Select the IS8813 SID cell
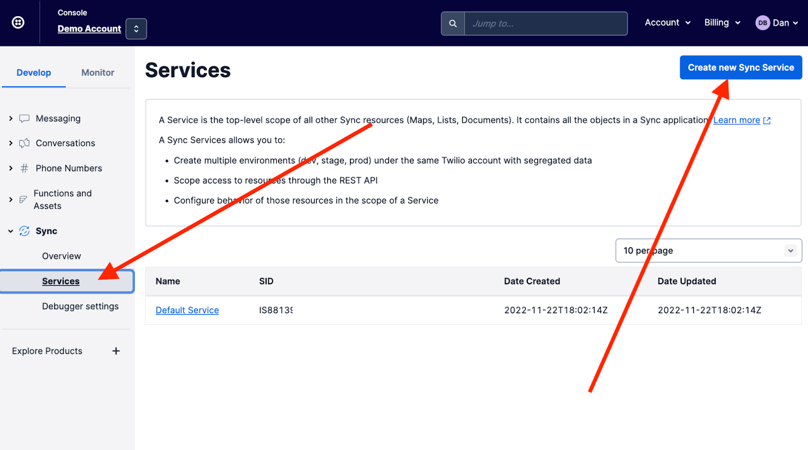 point(276,310)
